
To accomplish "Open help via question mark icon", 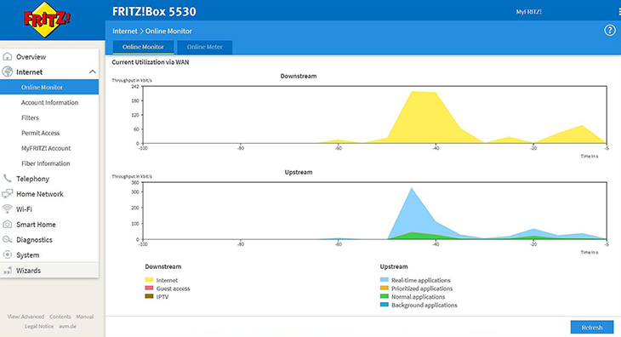I will tap(609, 30).
